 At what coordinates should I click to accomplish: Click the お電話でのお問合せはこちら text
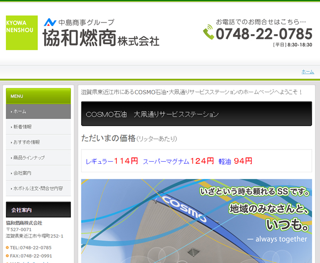pos(261,22)
